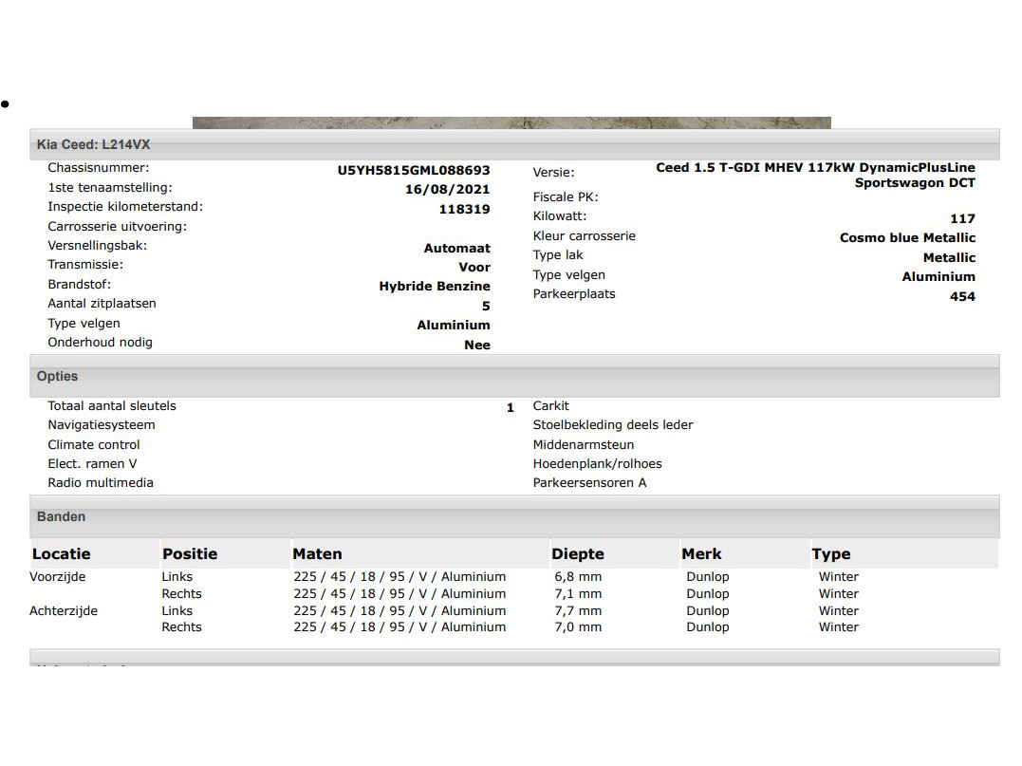Screen dimensions: 1022x766
Task: Click the Hybride Benzine fuel value
Action: point(435,287)
